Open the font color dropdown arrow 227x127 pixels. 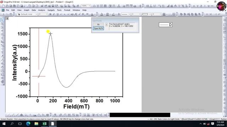click(95, 14)
